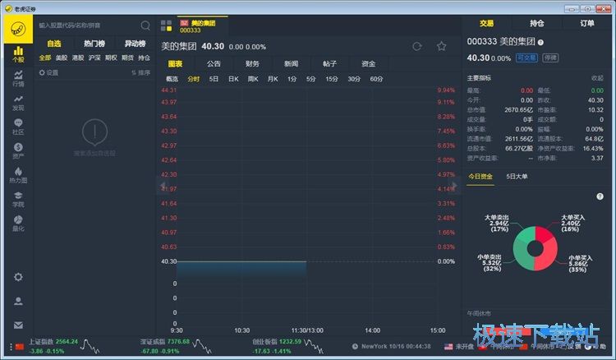Open the 资产 assets sidebar icon
Image resolution: width=616 pixels, height=360 pixels.
click(x=17, y=150)
